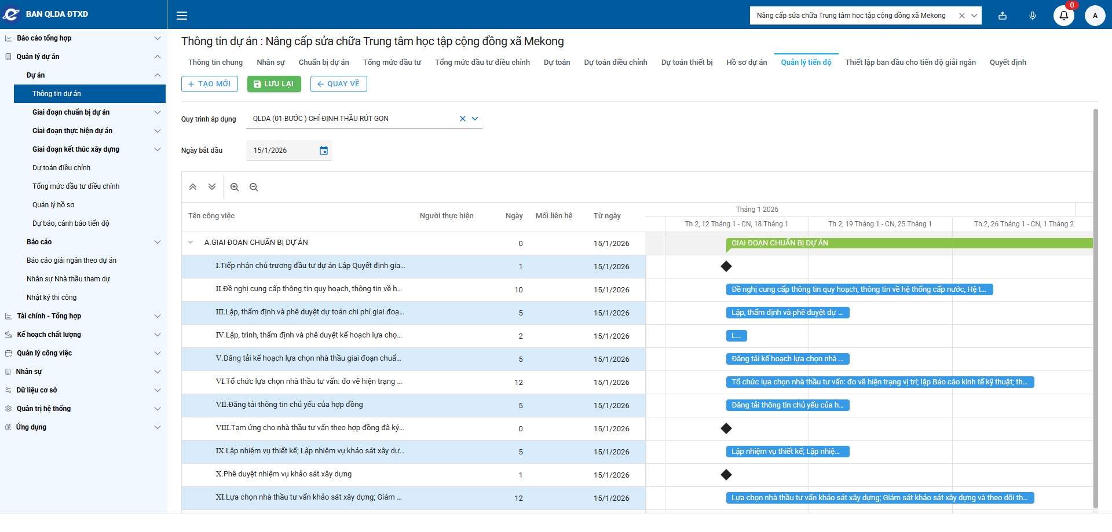1112x532 pixels.
Task: Open the Hồ sơ dự án tab
Action: tap(747, 63)
